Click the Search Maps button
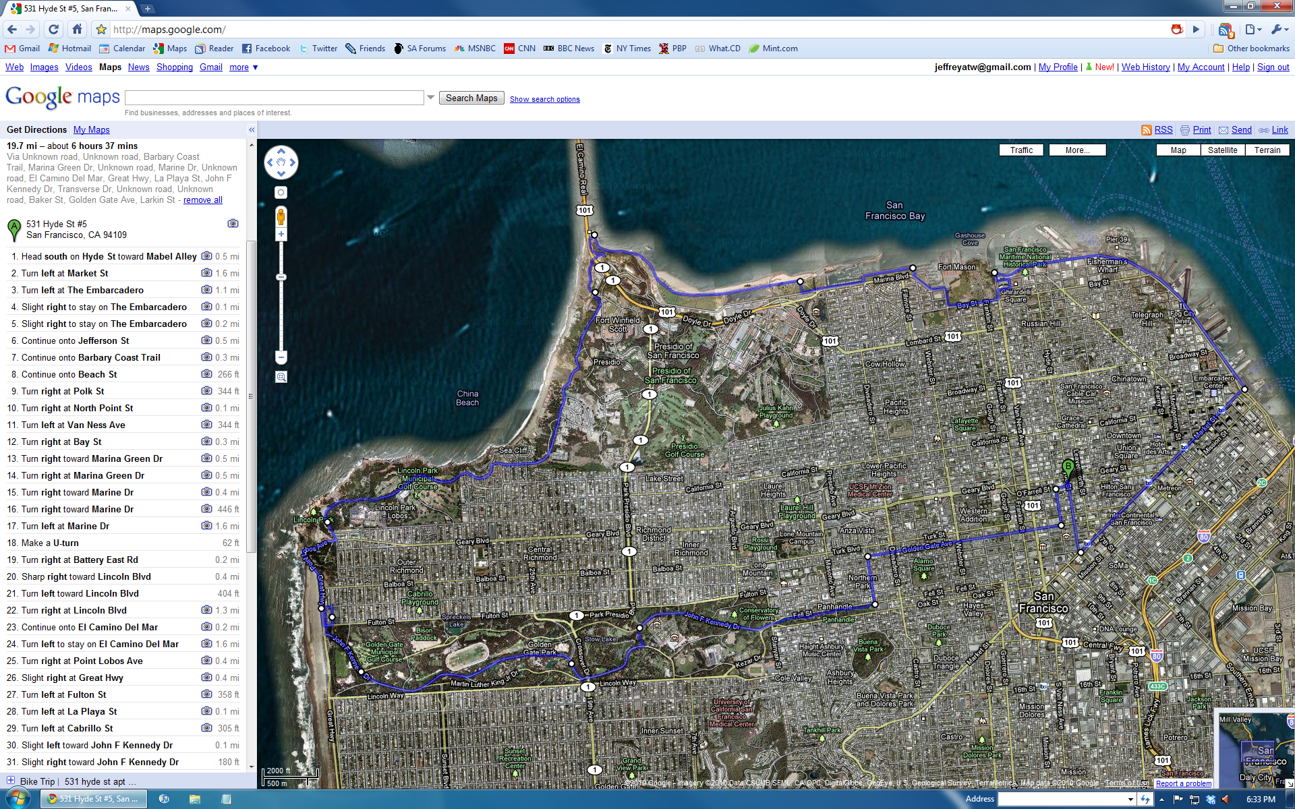 pyautogui.click(x=471, y=98)
